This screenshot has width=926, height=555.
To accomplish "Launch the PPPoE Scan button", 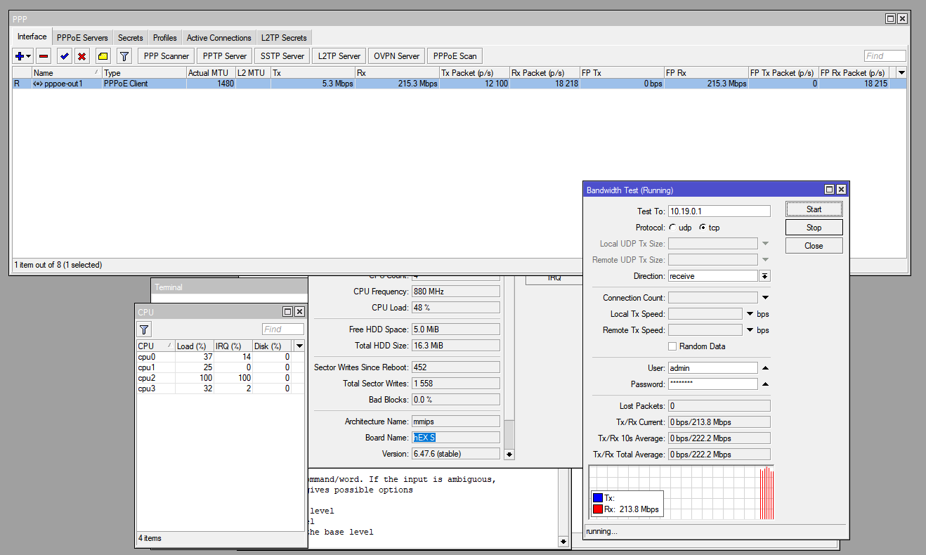I will click(455, 56).
